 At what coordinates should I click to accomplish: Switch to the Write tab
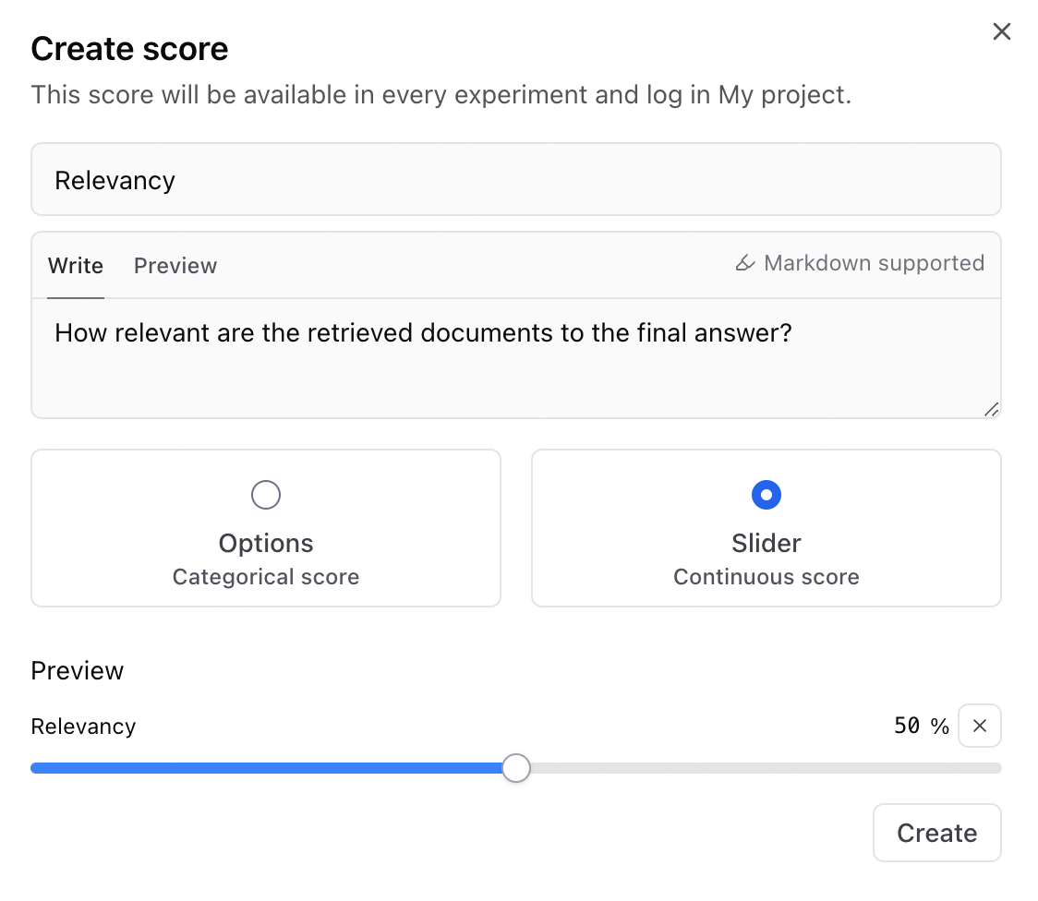pos(75,266)
